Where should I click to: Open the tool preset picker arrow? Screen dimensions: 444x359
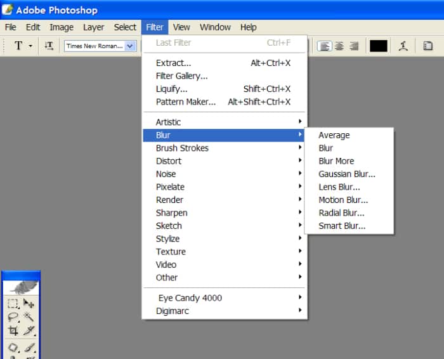[30, 46]
